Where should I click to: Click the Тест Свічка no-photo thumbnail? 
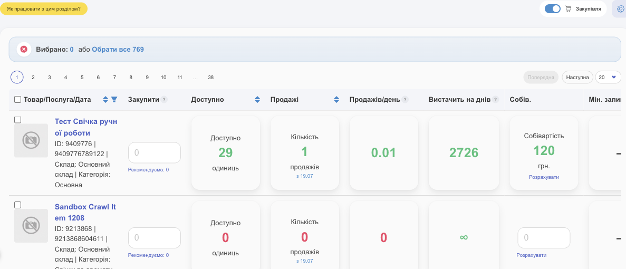(x=31, y=140)
